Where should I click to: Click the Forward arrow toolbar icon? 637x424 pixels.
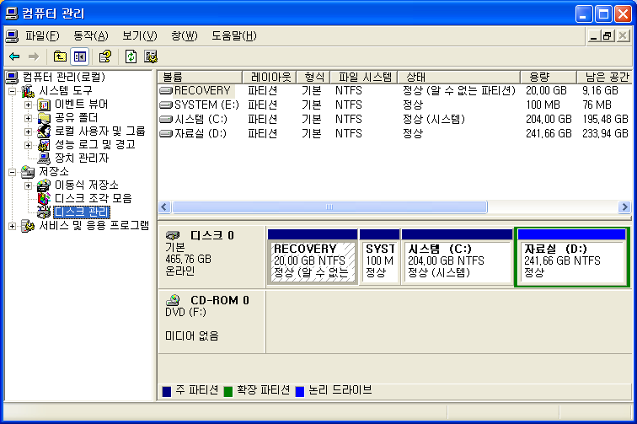pyautogui.click(x=34, y=56)
